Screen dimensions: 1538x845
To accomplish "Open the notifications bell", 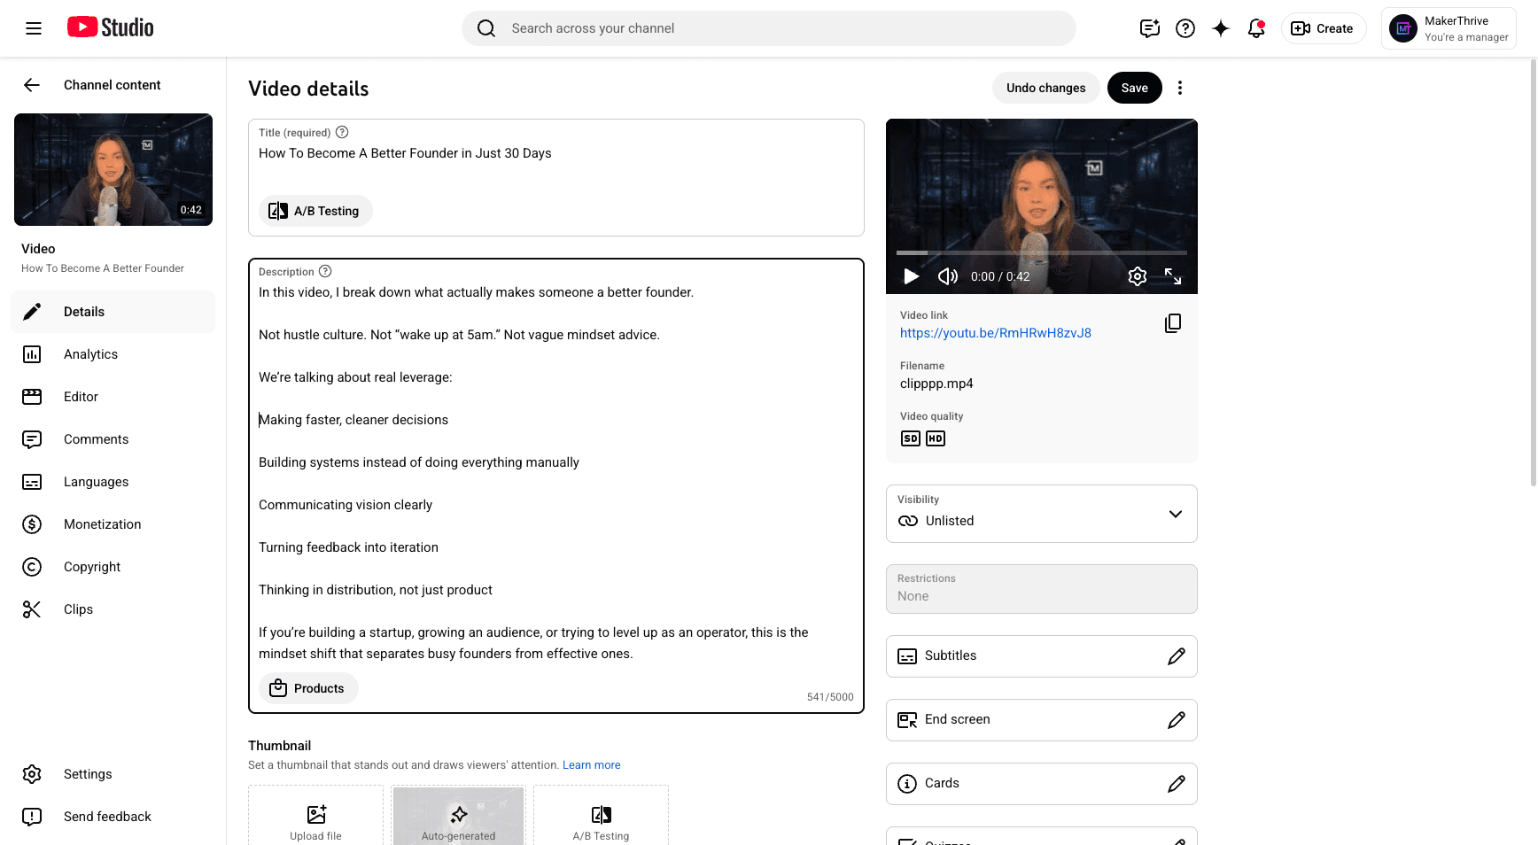I will 1256,28.
